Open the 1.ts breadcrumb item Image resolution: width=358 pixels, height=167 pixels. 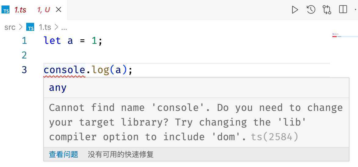[45, 27]
